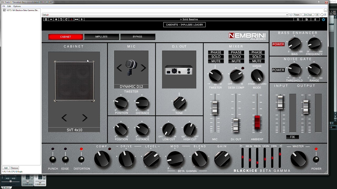Click the minus preset icon

51,19
